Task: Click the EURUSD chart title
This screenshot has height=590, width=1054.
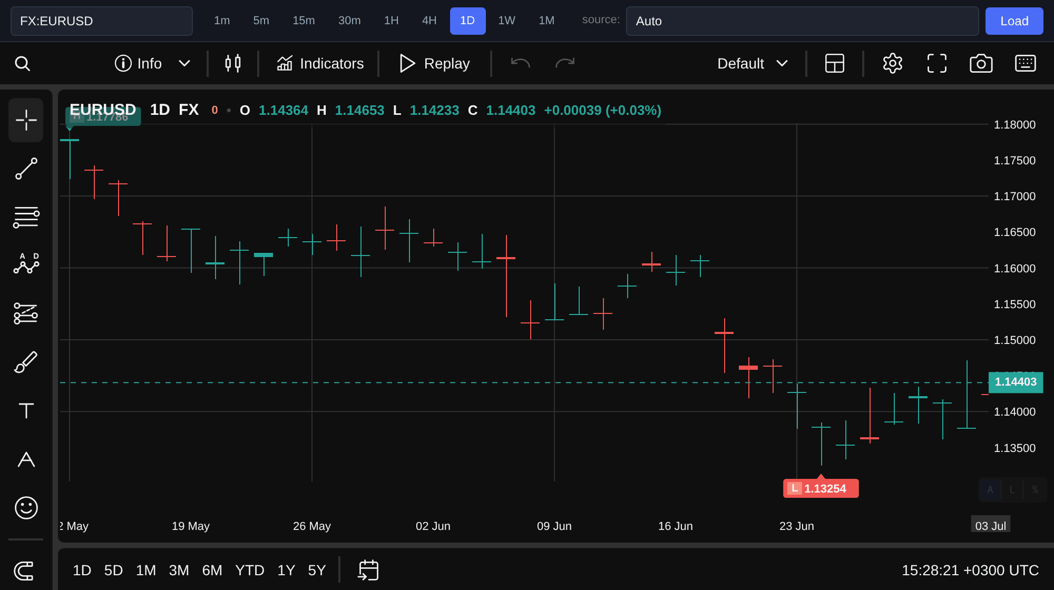Action: [103, 110]
